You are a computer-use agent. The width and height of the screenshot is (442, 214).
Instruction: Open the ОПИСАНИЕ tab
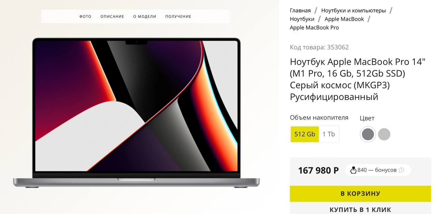tap(112, 17)
